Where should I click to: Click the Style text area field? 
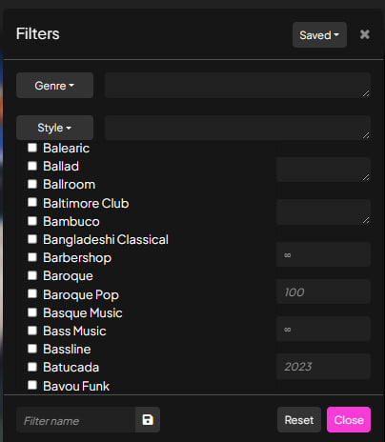point(237,128)
